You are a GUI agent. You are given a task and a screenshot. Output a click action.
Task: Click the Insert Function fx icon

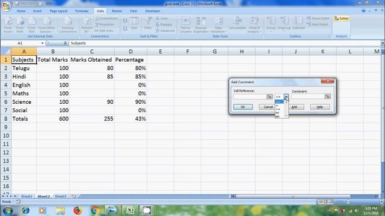coord(66,43)
